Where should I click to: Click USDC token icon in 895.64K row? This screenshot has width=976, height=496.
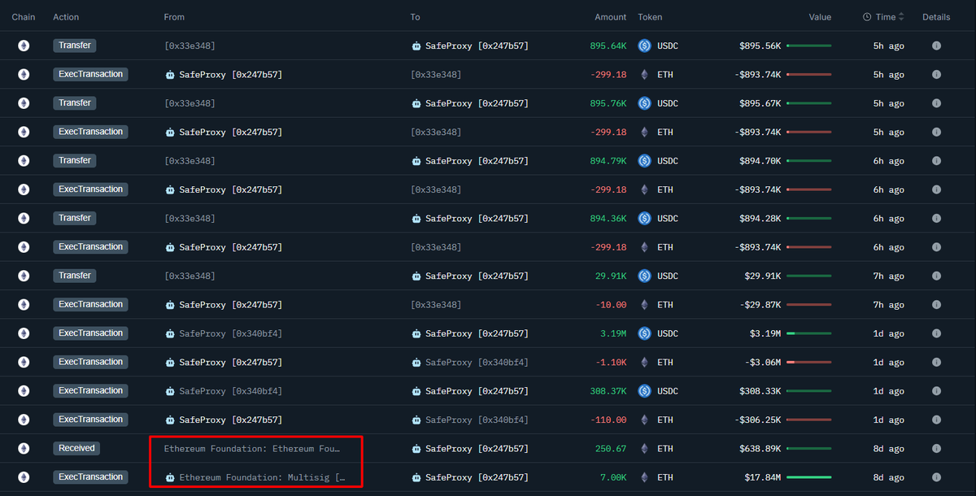coord(645,46)
